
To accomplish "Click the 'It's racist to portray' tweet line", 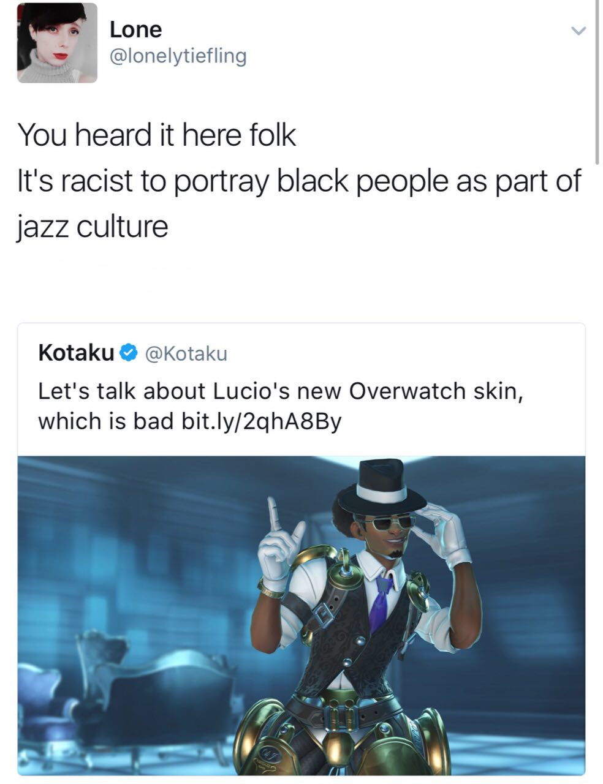I will pos(299,182).
